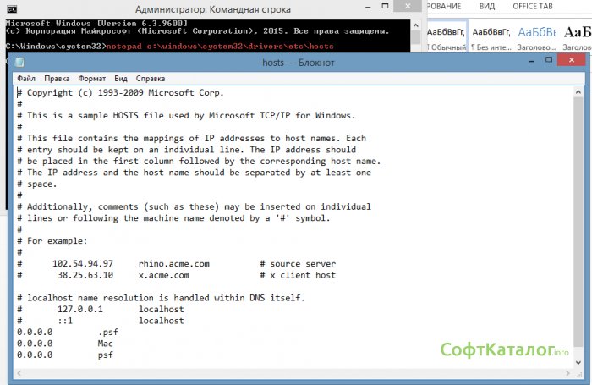This screenshot has width=592, height=385.
Task: Open the Формат menu
Action: (92, 78)
